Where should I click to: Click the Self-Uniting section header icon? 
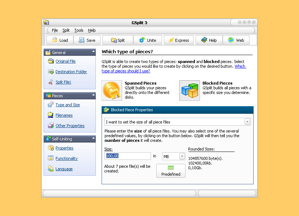[x=48, y=139]
